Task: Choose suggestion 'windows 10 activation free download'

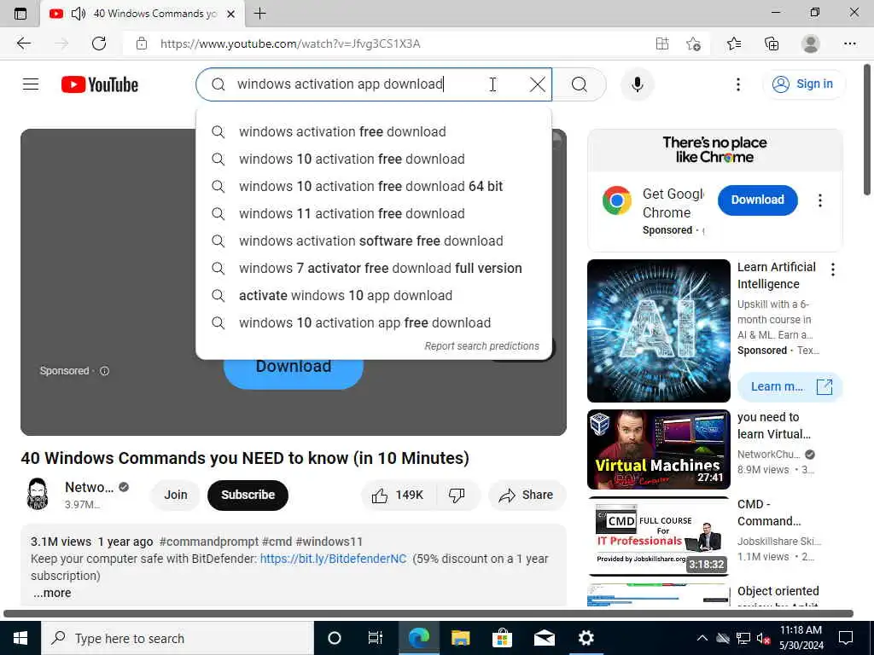Action: point(374,159)
